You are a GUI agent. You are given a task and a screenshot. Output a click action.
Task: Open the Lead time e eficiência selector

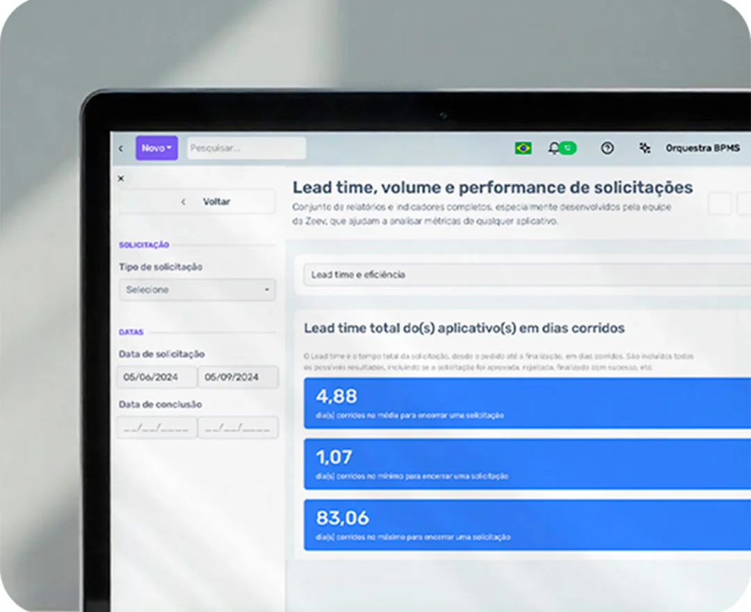point(526,275)
